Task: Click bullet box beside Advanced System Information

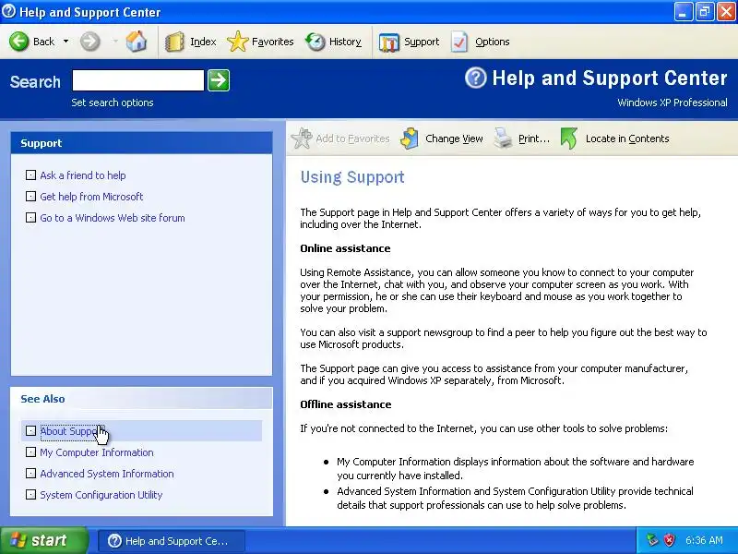Action: (30, 474)
